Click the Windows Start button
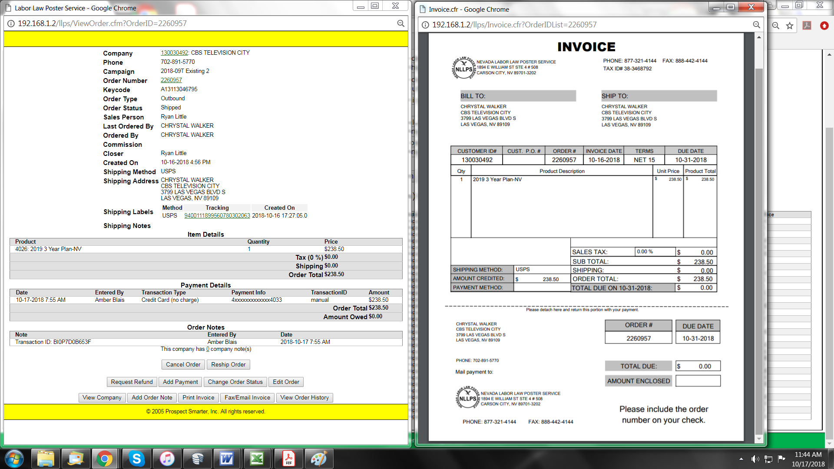The height and width of the screenshot is (469, 834). (x=14, y=459)
